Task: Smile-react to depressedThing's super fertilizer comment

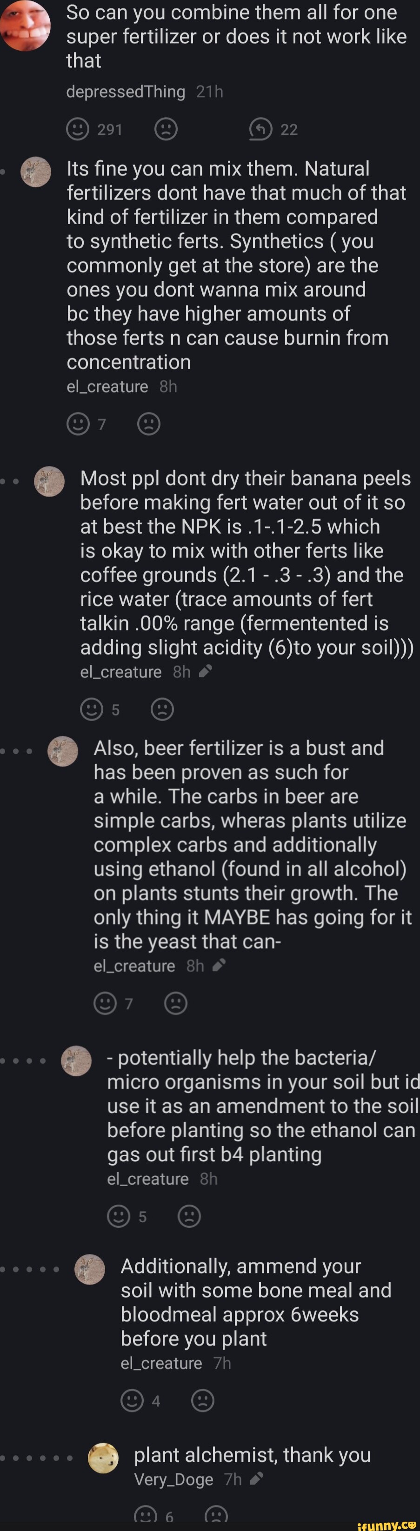Action: 77,129
